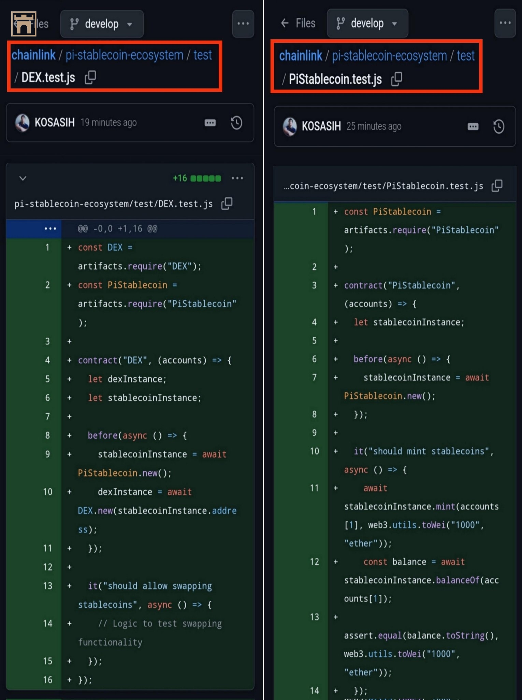Image resolution: width=522 pixels, height=700 pixels.
Task: Open more options menu beside right develop dropdown
Action: pos(505,23)
